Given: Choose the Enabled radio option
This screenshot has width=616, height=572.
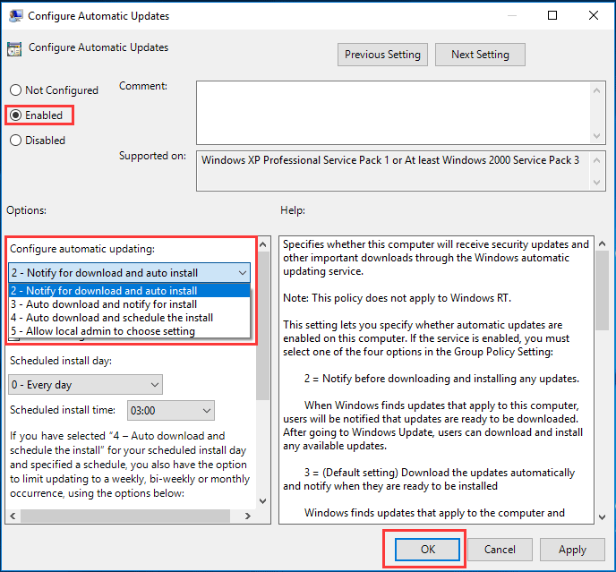Looking at the screenshot, I should (x=15, y=115).
